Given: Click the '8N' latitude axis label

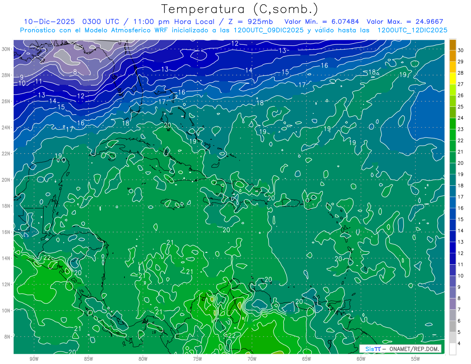Looking at the screenshot, I should [x=8, y=337].
